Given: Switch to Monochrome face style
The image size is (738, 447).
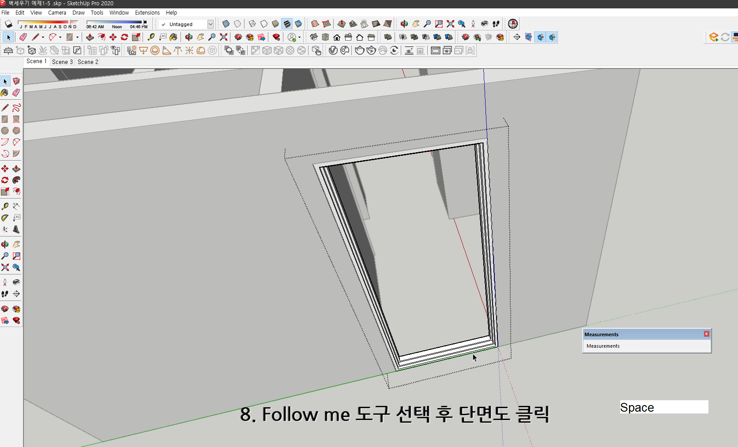Looking at the screenshot, I should point(299,24).
